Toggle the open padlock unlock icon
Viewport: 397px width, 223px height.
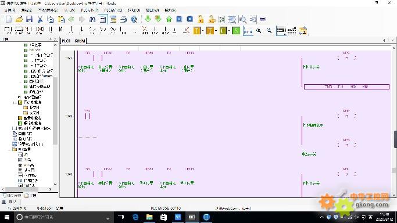click(212, 19)
